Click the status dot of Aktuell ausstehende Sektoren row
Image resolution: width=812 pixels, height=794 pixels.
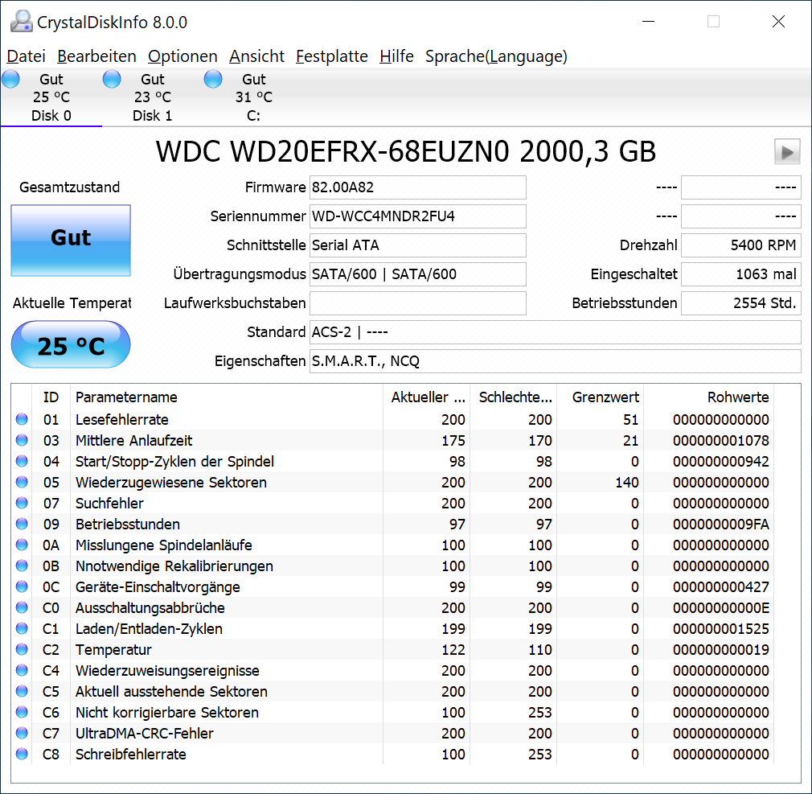point(22,691)
